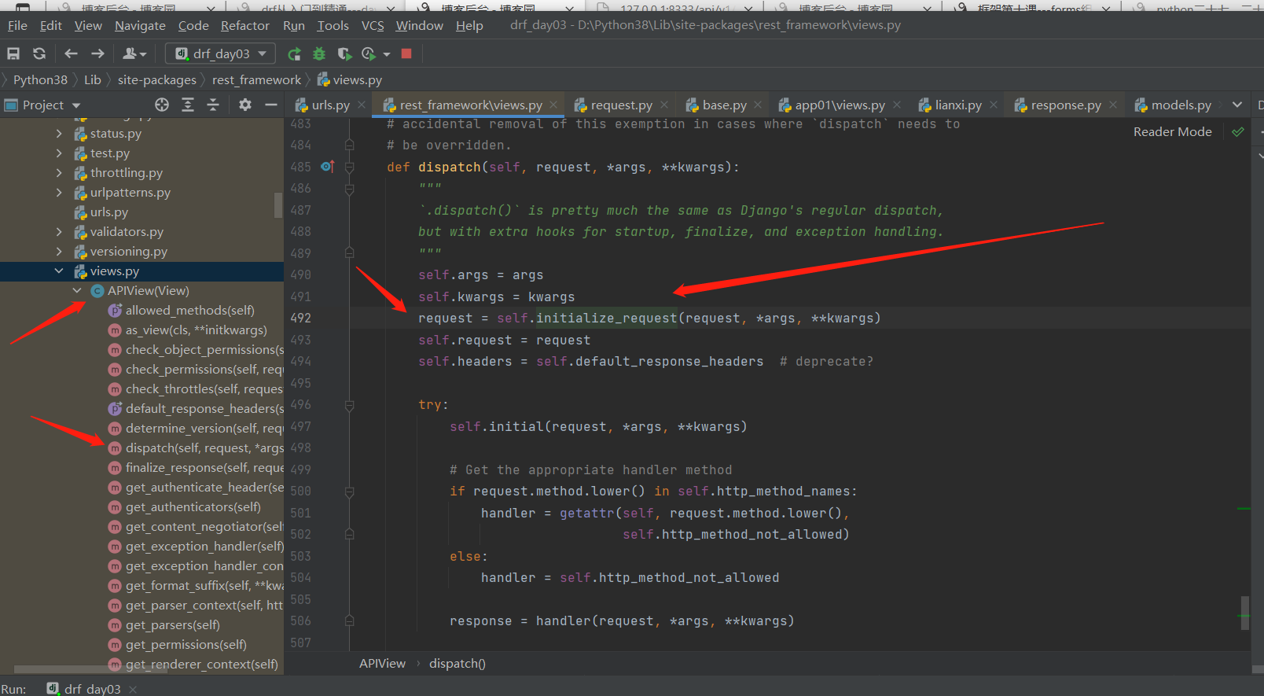Close the request.py editor tab
The height and width of the screenshot is (696, 1264).
[x=664, y=105]
